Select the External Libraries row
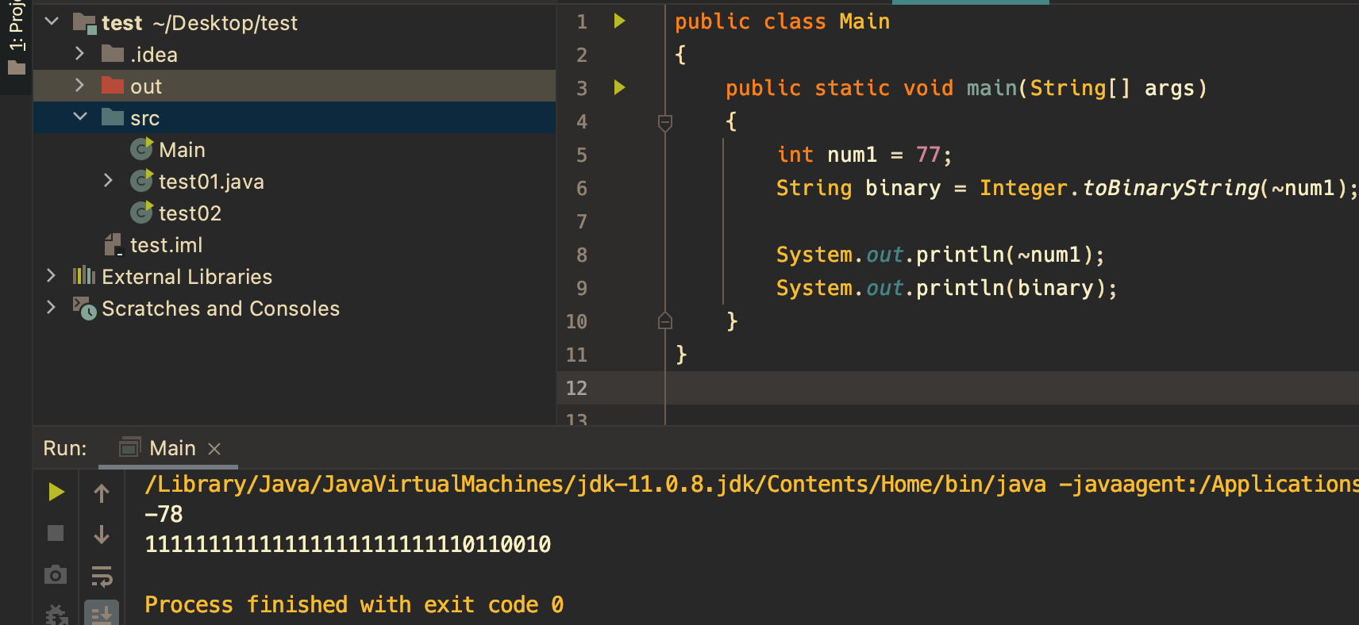Image resolution: width=1359 pixels, height=625 pixels. coord(295,276)
